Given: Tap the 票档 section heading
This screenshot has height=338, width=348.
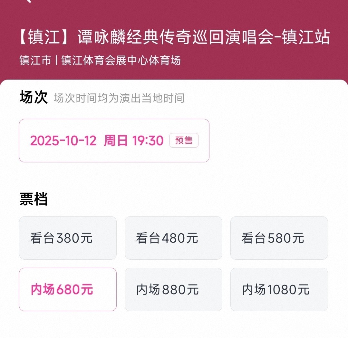Looking at the screenshot, I should [x=34, y=199].
